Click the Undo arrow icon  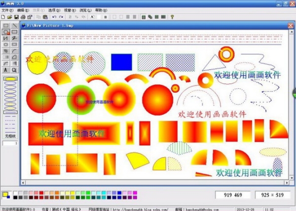pyautogui.click(x=53, y=17)
